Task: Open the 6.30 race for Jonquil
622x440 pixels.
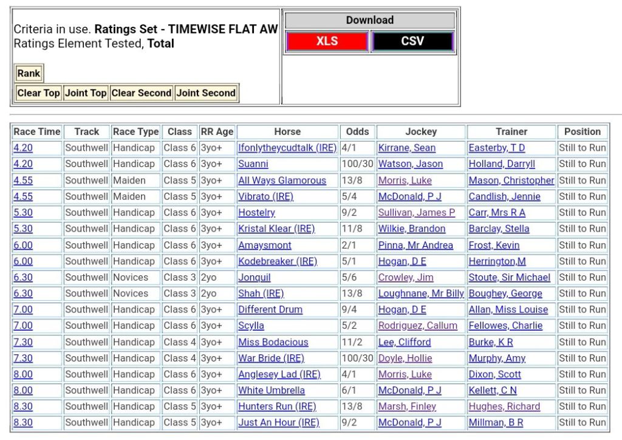Action: coord(23,277)
